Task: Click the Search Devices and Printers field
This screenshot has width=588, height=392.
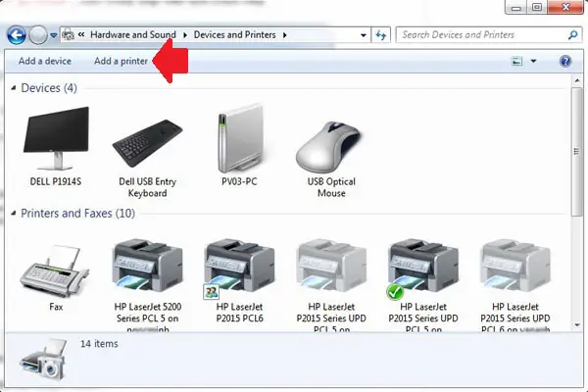Action: 489,35
